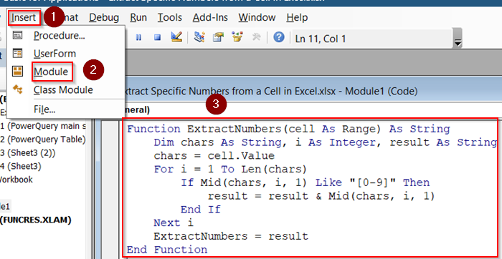This screenshot has width=502, height=259.
Task: Open the Tools menu
Action: 170,17
